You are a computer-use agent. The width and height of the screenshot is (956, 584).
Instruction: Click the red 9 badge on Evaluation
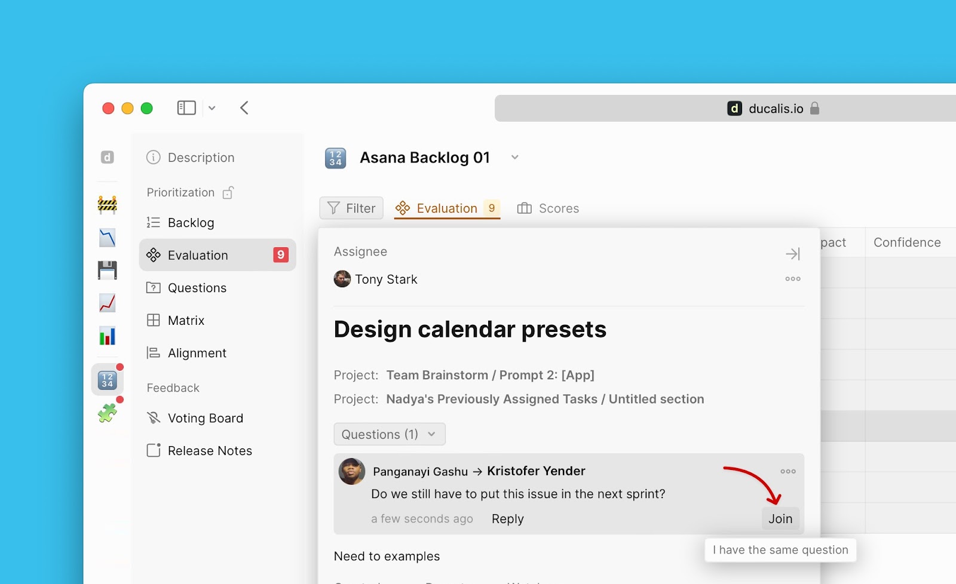(281, 255)
